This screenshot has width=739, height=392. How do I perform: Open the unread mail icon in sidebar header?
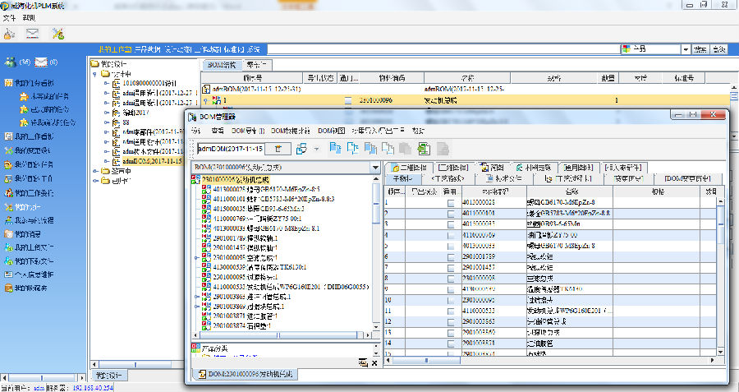tap(40, 62)
